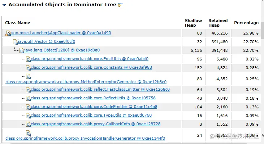Select retained heap value 2,160

(222, 107)
